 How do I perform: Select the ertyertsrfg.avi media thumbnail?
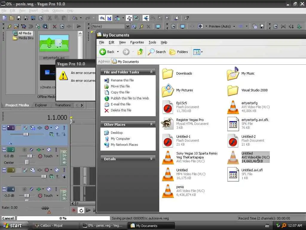click(54, 43)
